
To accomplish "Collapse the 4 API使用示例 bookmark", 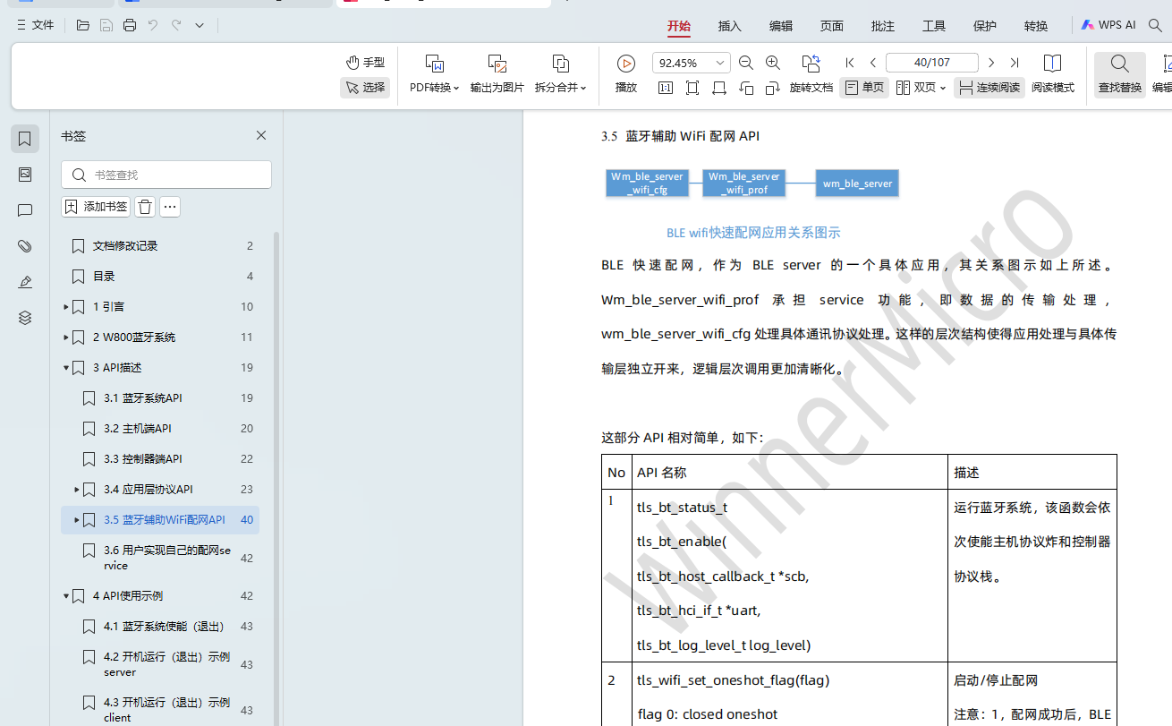I will [x=66, y=595].
